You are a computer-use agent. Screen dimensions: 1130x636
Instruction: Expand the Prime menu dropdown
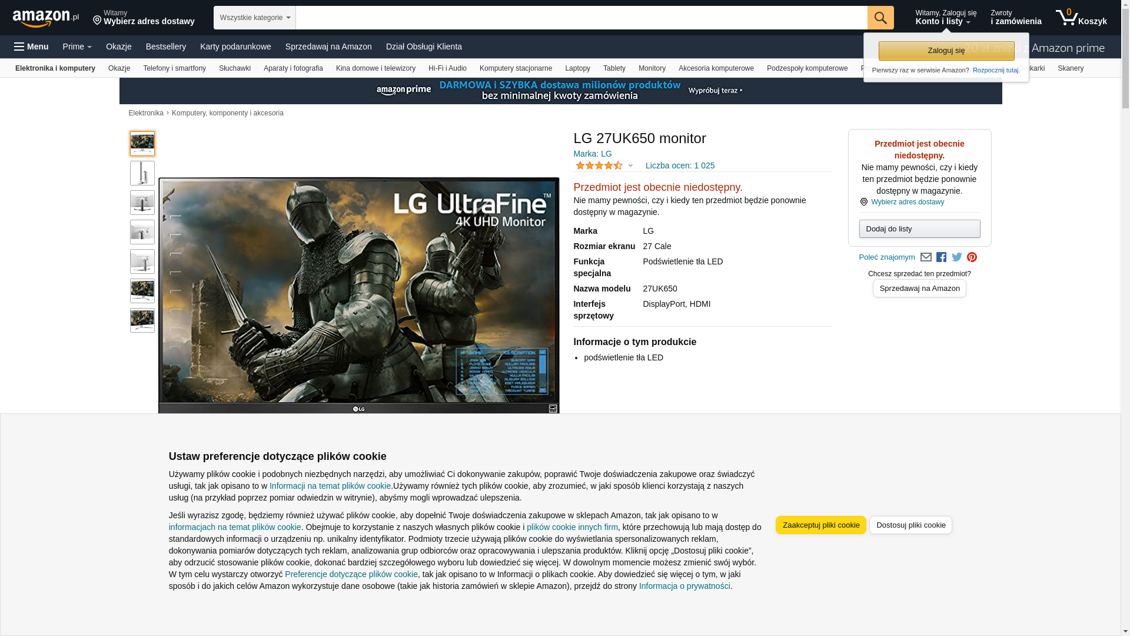[77, 47]
